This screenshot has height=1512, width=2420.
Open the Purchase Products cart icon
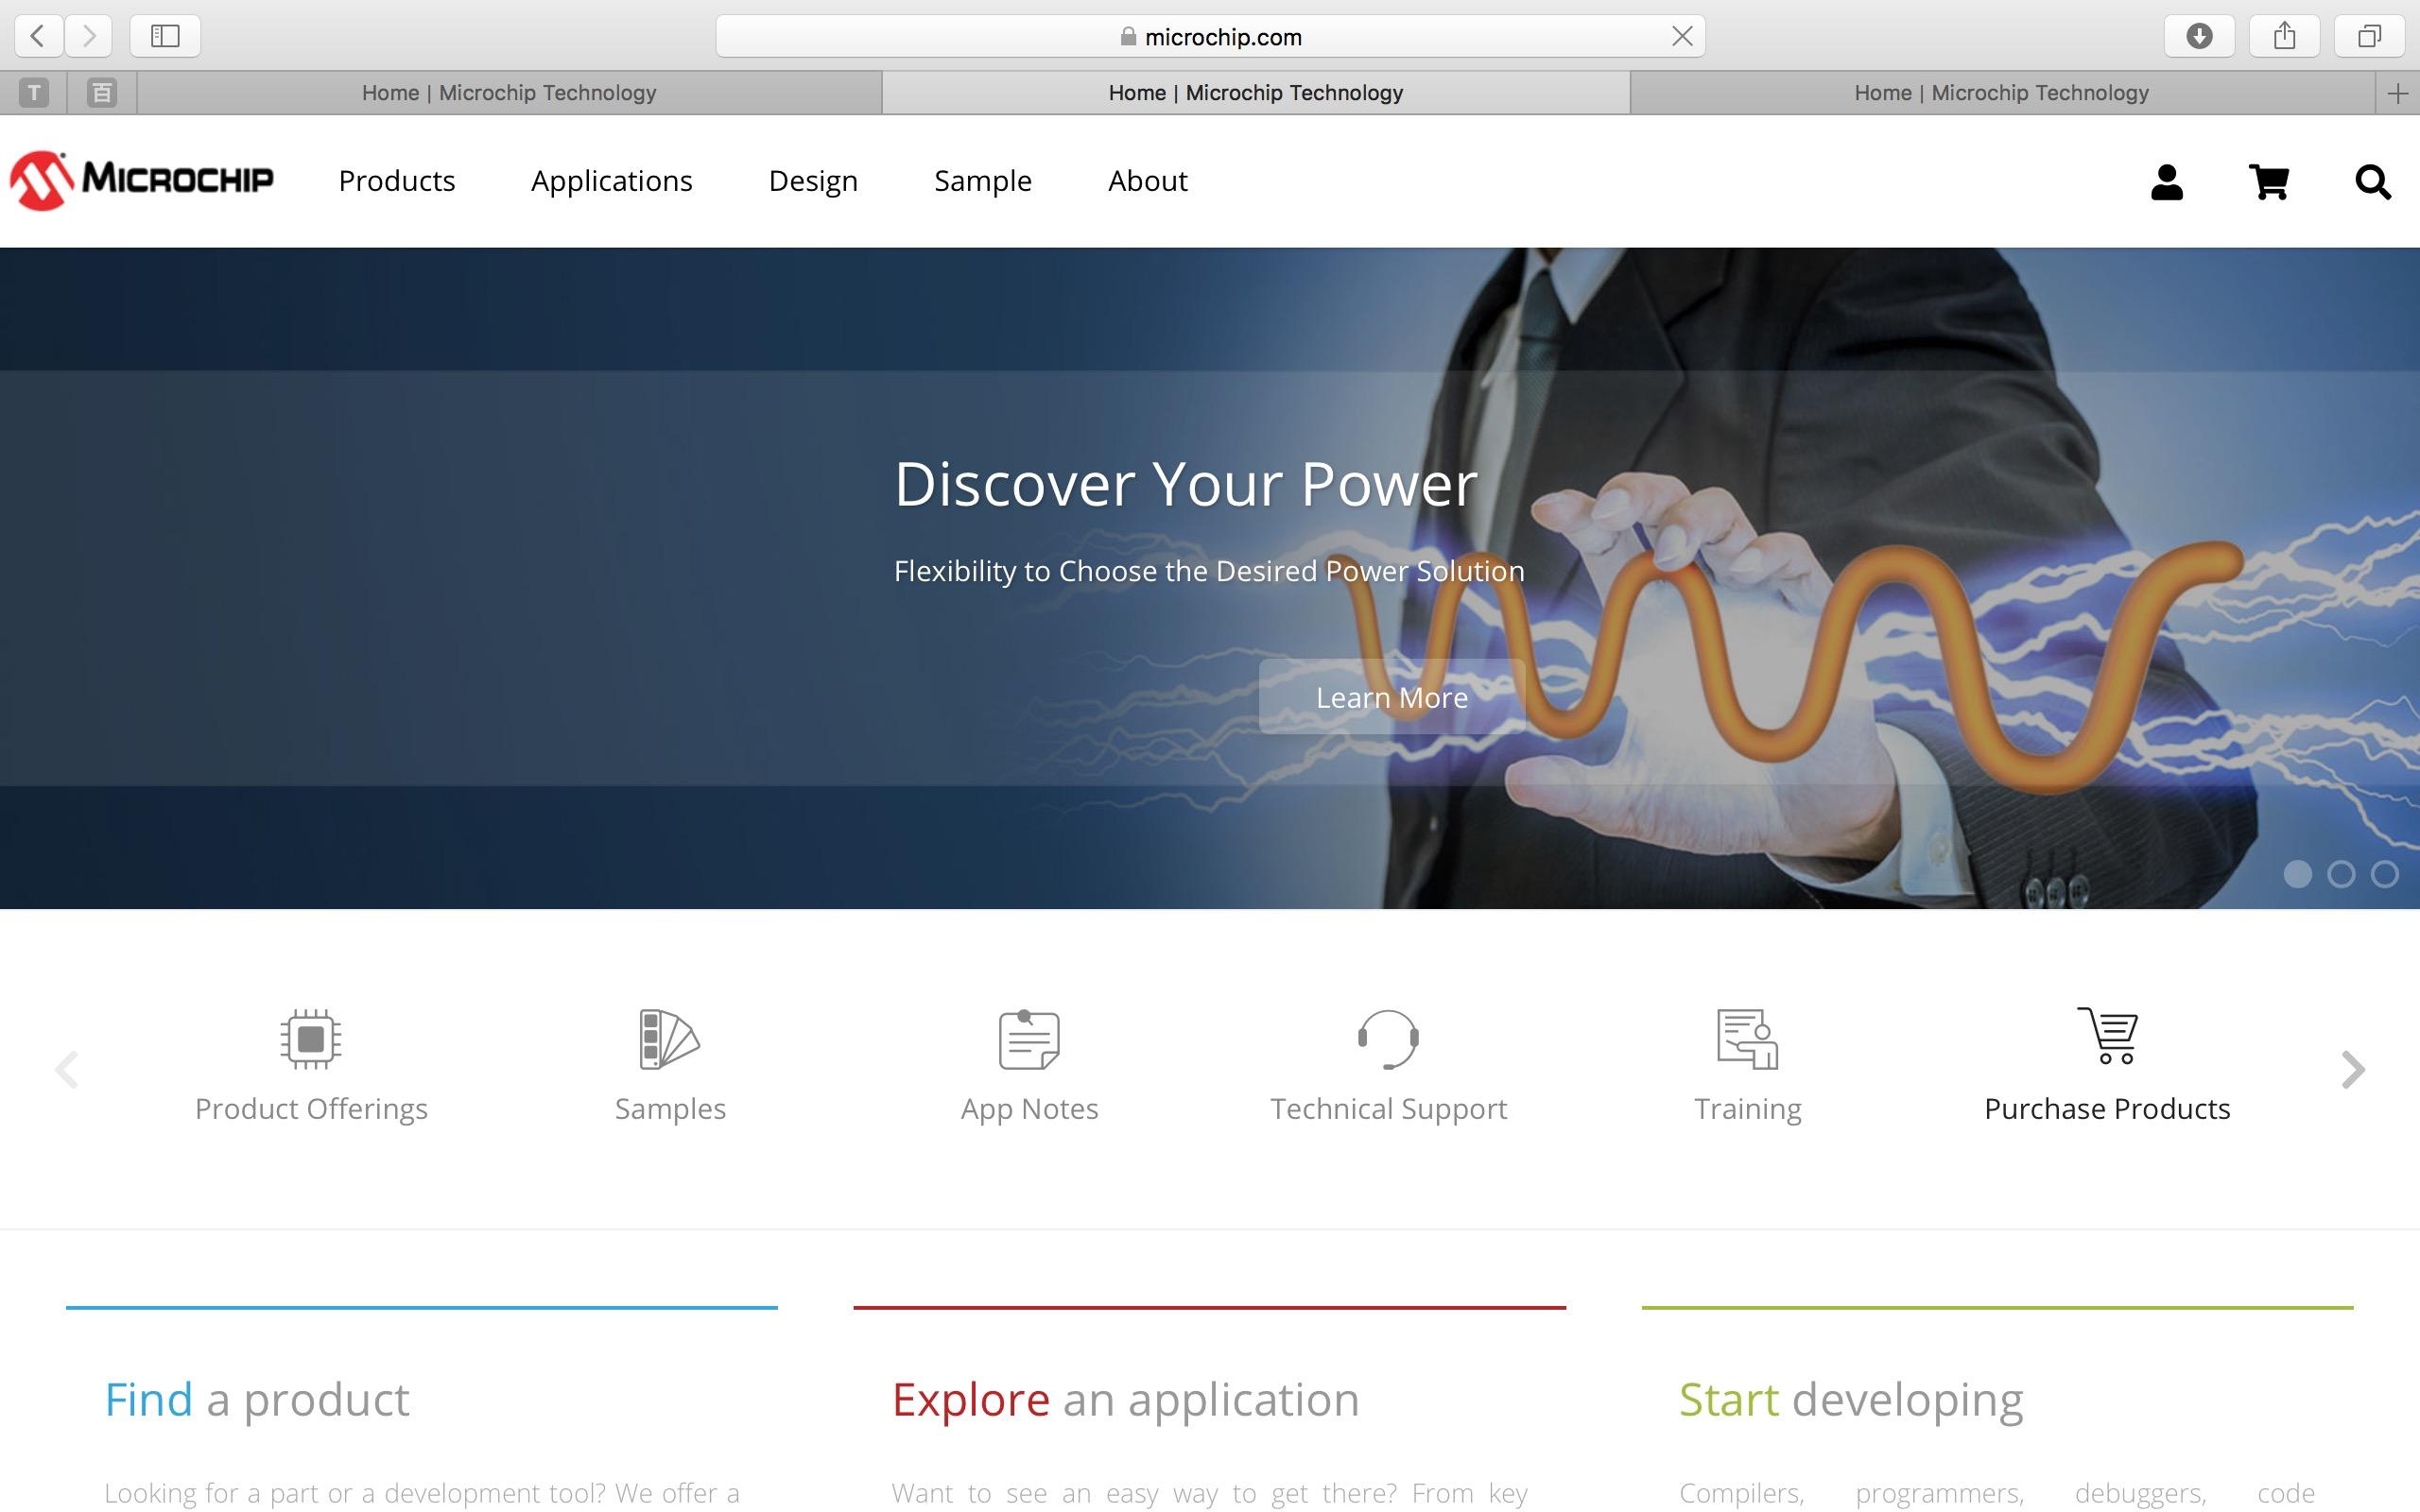[x=2107, y=1036]
